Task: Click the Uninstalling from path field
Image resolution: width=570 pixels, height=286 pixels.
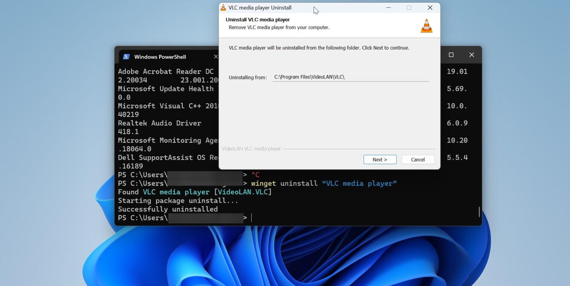Action: tap(350, 77)
